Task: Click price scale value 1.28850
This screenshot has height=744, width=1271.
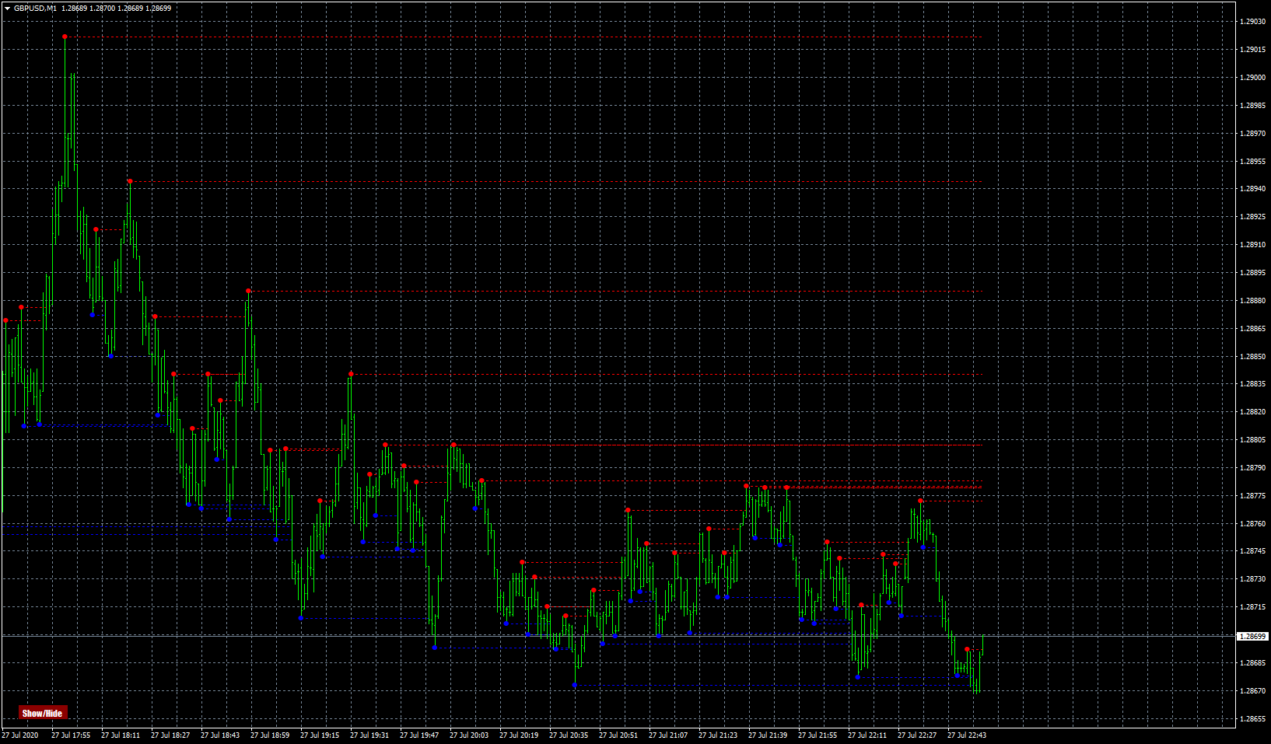Action: [1252, 357]
